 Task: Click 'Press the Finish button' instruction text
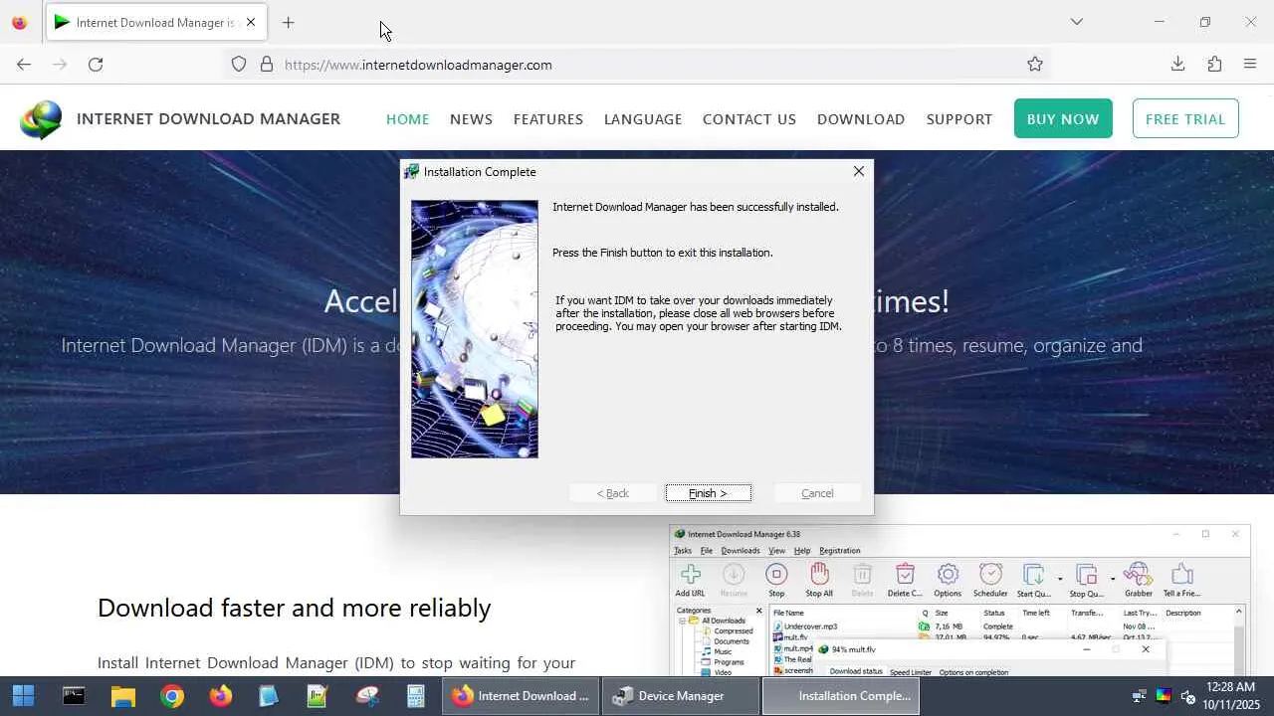(663, 253)
